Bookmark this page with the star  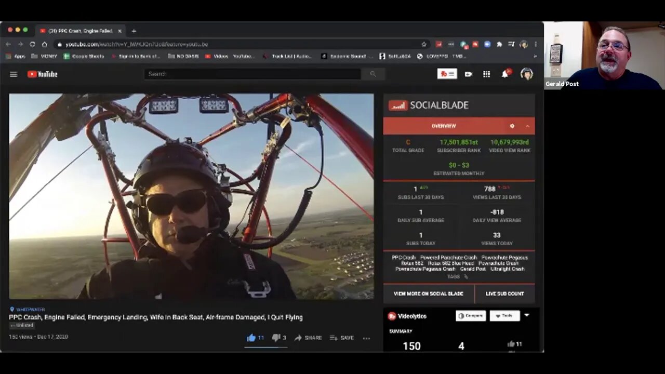pos(424,44)
